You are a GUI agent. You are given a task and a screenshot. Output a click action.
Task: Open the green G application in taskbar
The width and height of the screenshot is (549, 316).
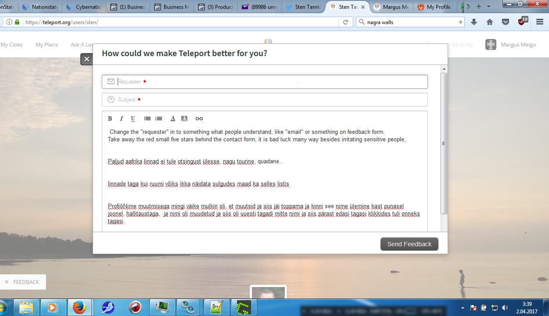pos(244,307)
